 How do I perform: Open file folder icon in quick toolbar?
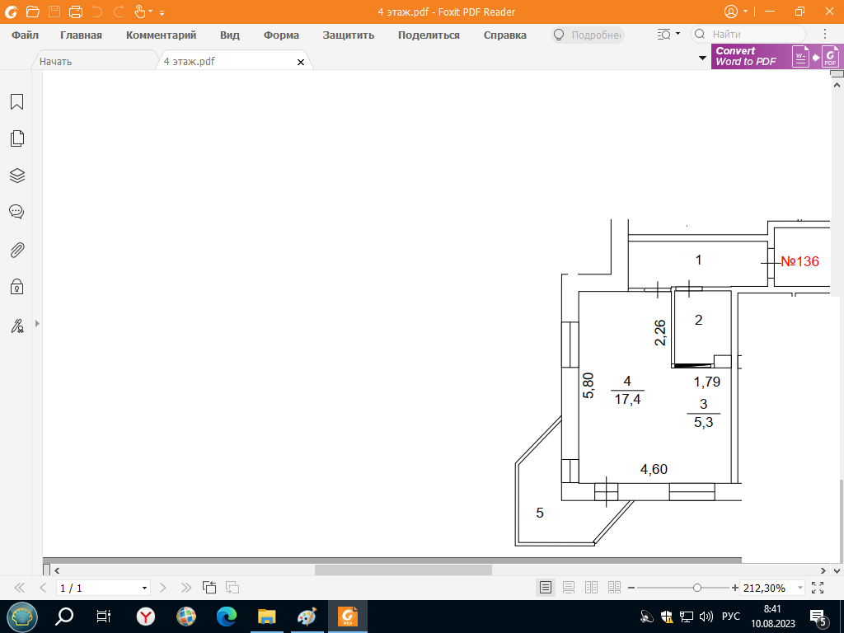33,12
